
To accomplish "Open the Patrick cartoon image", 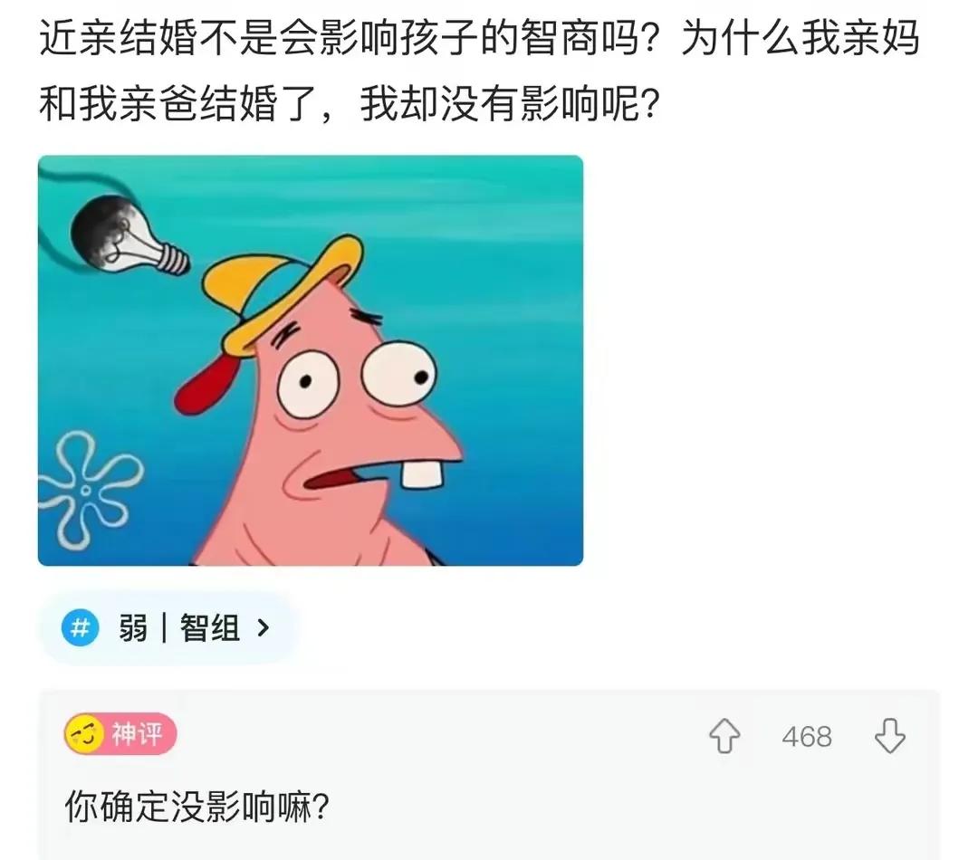I will pyautogui.click(x=311, y=360).
